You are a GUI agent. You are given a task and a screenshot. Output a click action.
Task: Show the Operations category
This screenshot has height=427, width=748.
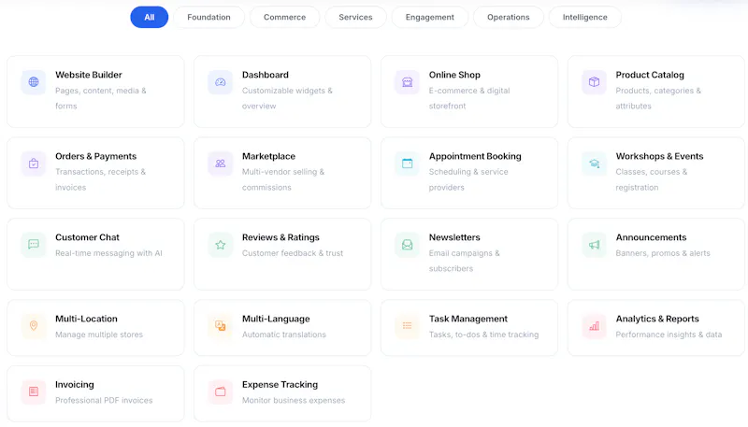[509, 17]
